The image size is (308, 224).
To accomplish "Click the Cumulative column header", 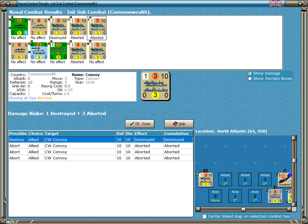I will coord(178,134).
